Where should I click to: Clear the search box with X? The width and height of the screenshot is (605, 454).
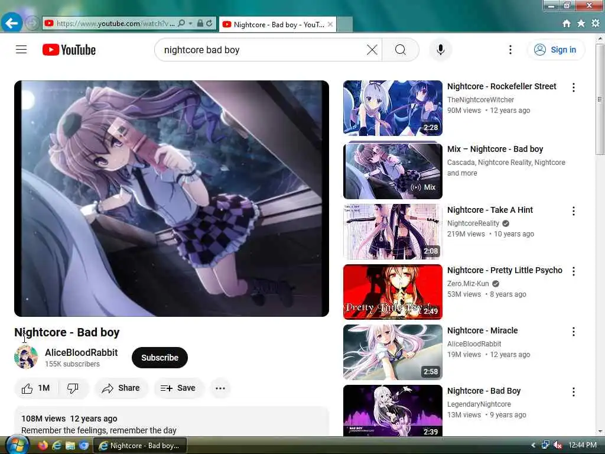point(372,50)
